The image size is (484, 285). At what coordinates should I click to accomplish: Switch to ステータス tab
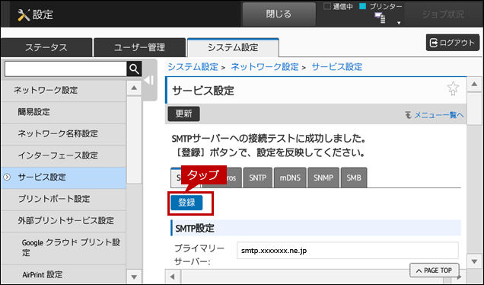[x=46, y=47]
